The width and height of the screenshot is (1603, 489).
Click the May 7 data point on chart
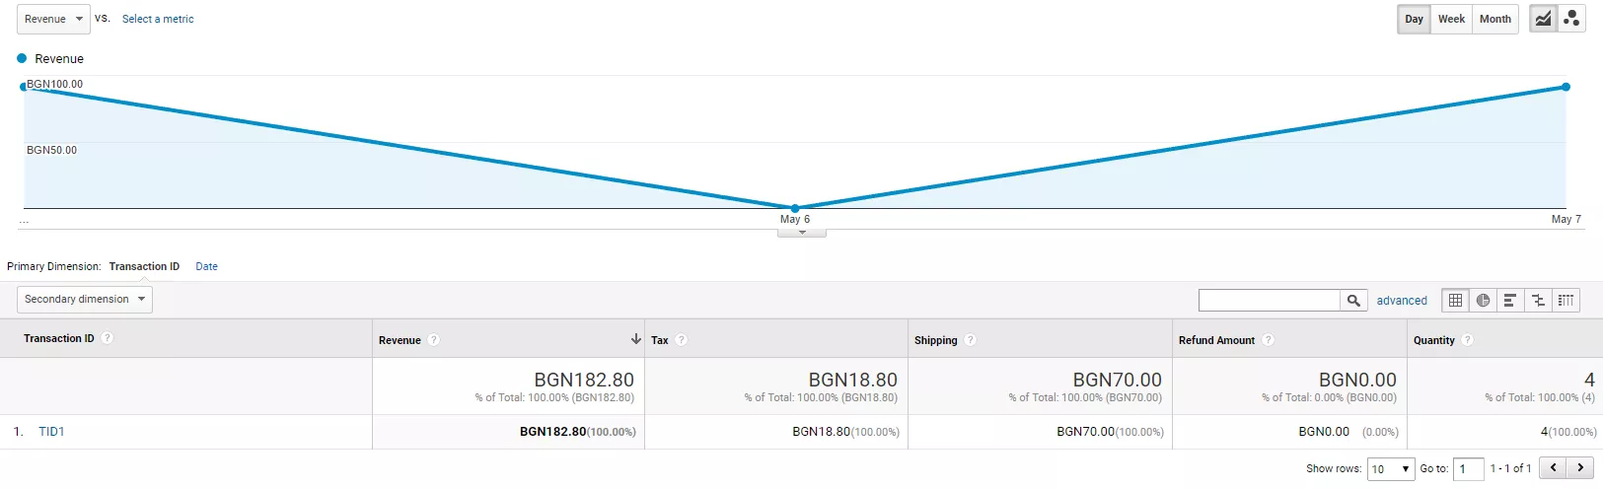pyautogui.click(x=1566, y=87)
